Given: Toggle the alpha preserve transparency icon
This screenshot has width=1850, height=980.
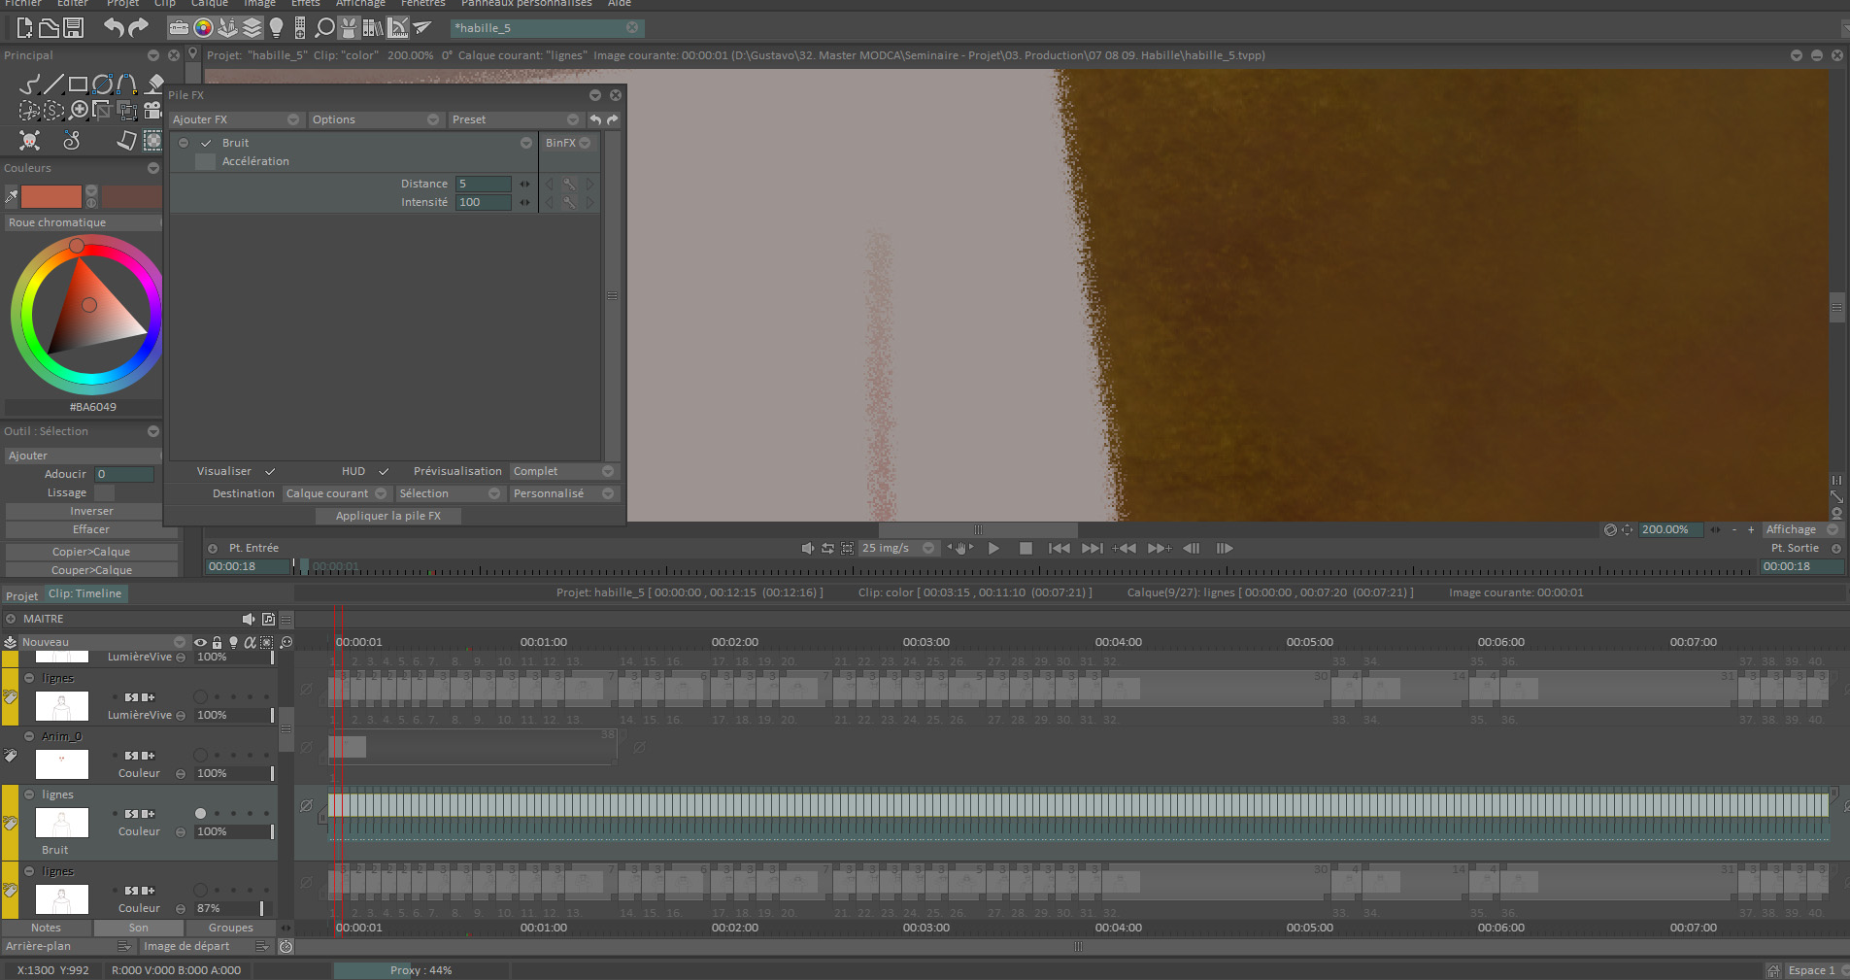Looking at the screenshot, I should [x=250, y=642].
